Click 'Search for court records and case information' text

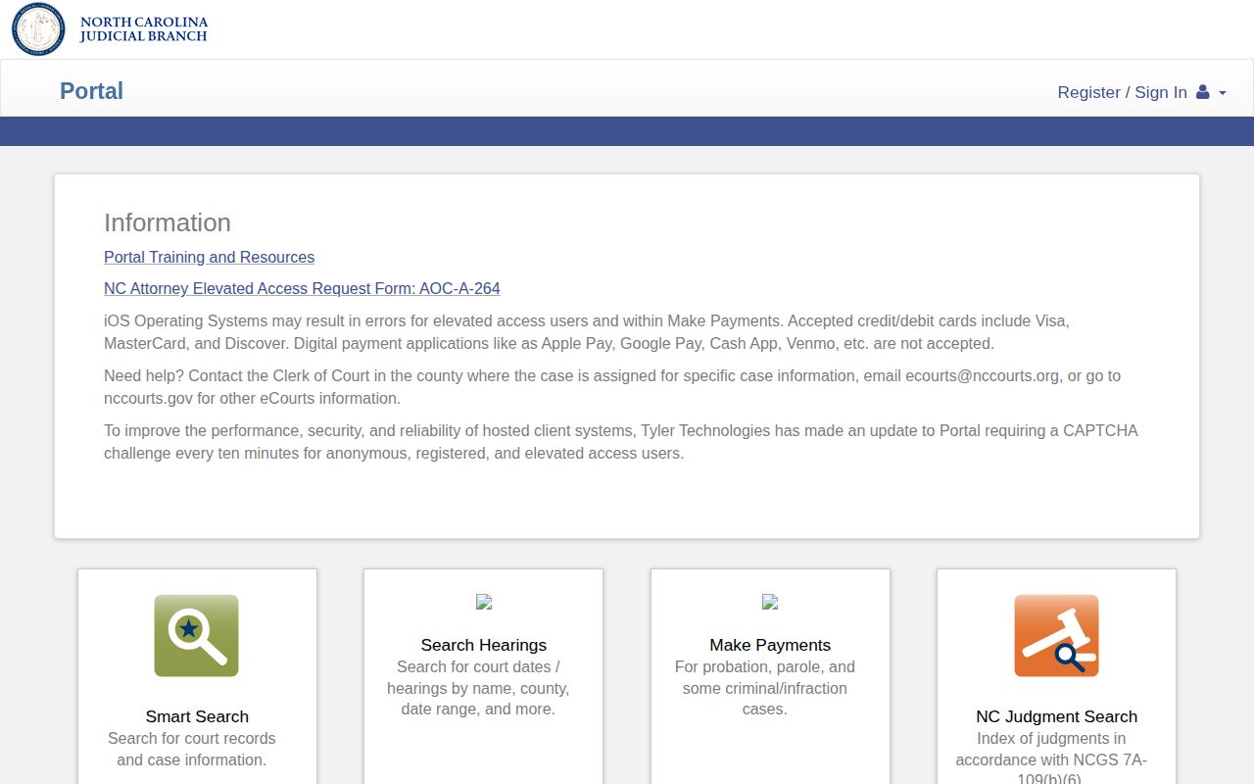(192, 749)
